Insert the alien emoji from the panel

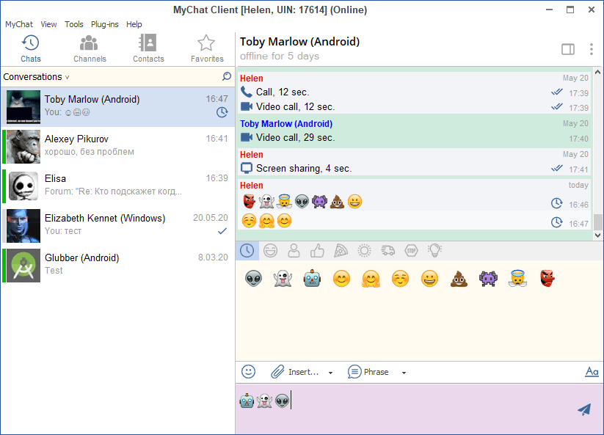253,278
